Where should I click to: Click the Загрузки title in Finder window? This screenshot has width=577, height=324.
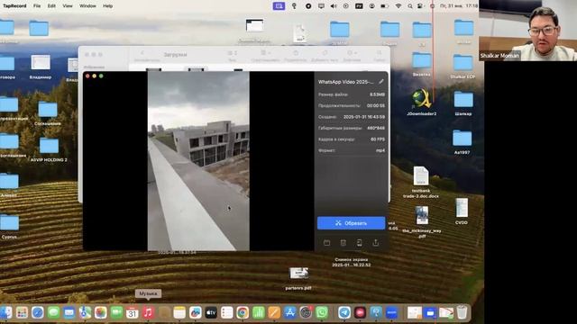pyautogui.click(x=175, y=54)
